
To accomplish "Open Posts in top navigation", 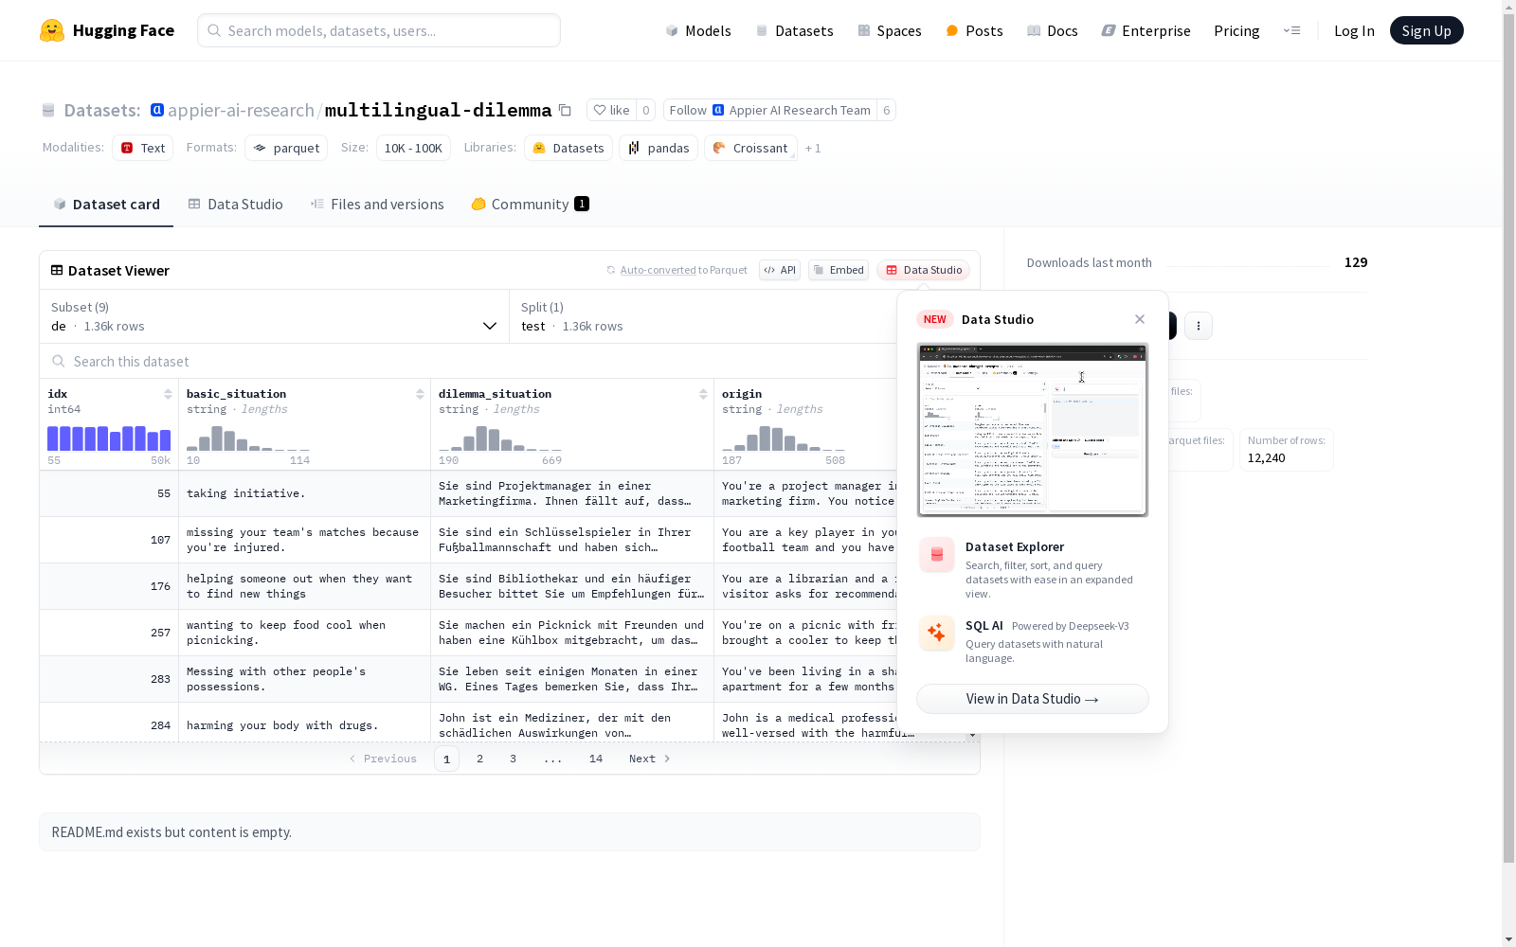I will click(x=975, y=30).
